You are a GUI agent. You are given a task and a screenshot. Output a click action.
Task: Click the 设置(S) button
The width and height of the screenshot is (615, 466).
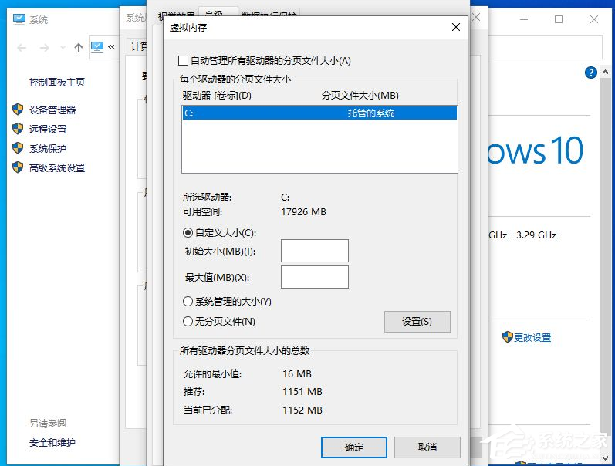tap(417, 322)
